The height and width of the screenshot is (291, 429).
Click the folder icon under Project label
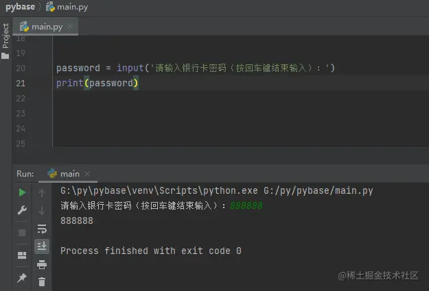tap(5, 56)
